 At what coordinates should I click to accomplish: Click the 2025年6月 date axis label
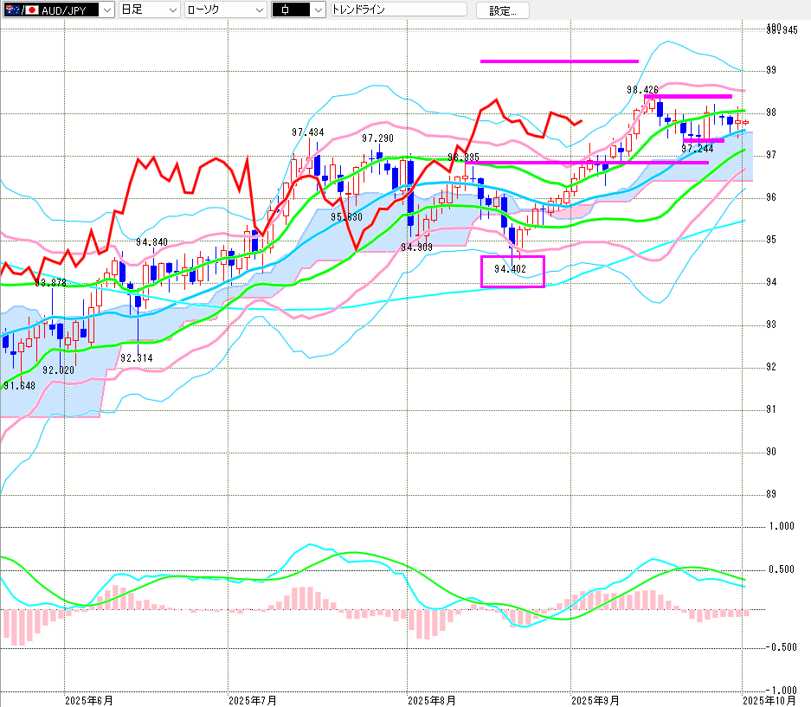87,698
